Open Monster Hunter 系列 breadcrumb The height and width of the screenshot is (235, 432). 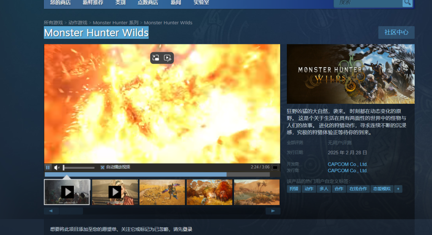coord(116,23)
